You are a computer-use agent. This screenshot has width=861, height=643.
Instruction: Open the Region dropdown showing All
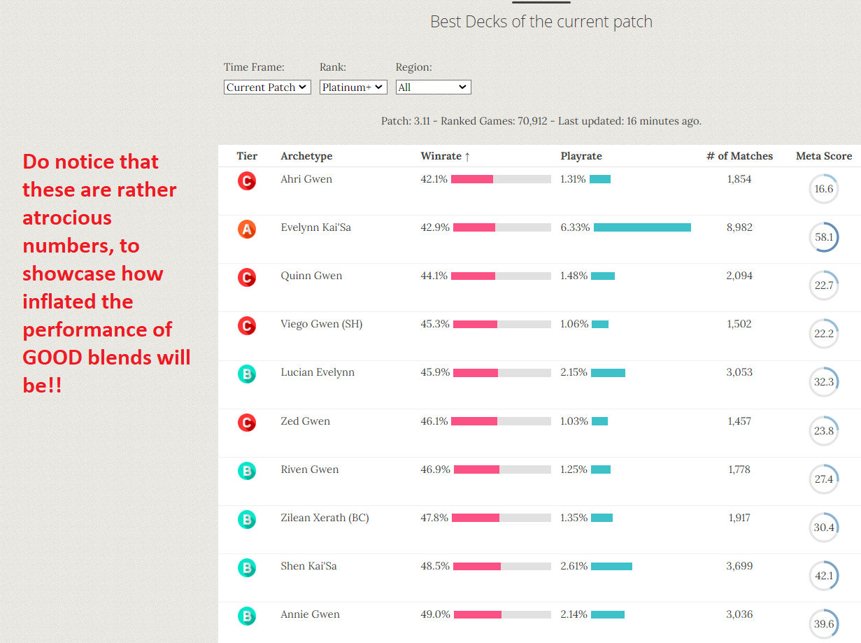(434, 87)
